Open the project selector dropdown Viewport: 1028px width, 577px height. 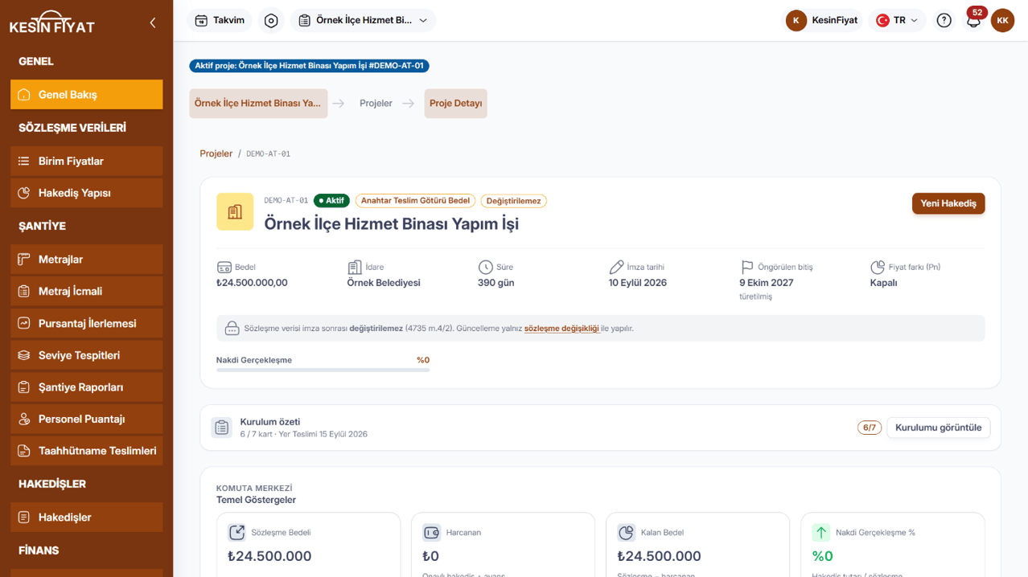click(x=364, y=20)
